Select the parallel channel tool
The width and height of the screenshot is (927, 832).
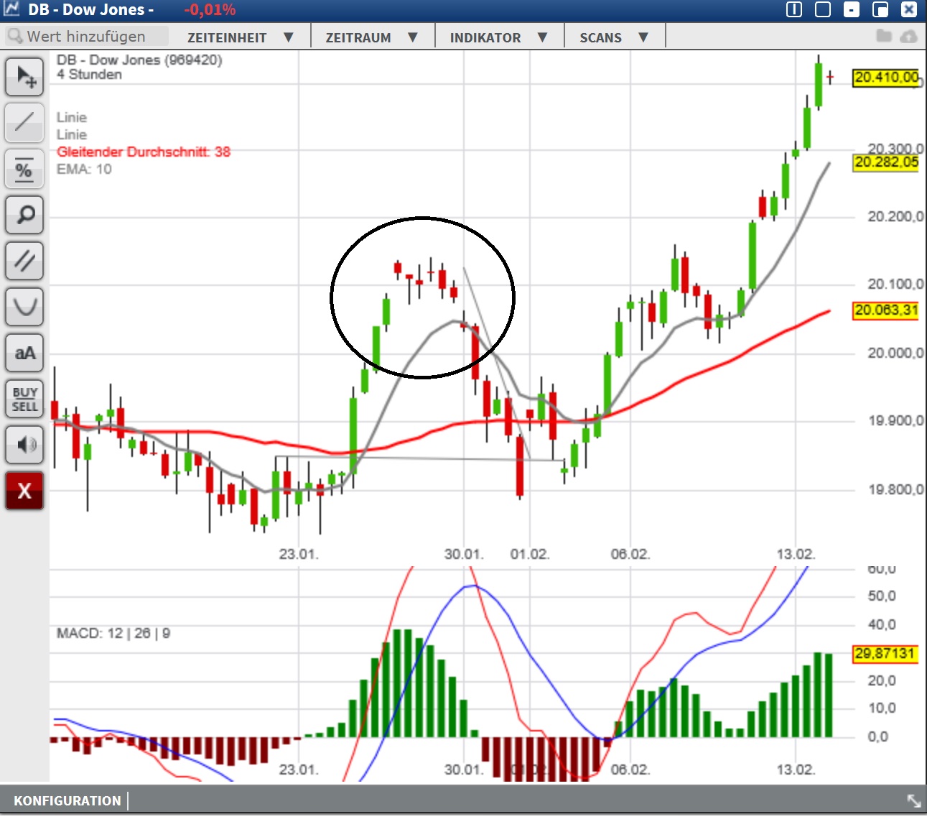(24, 261)
